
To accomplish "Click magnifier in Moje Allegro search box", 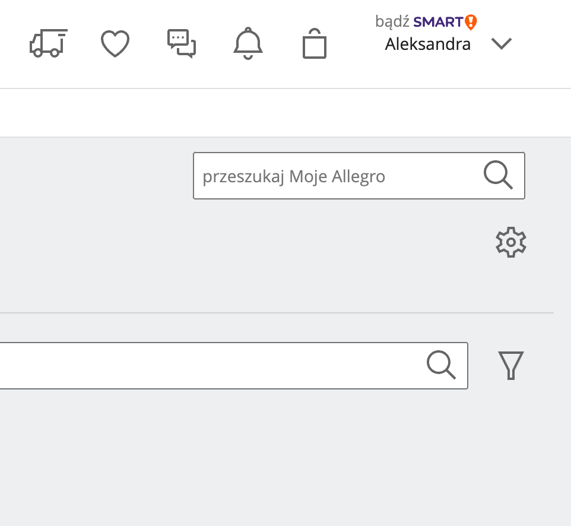I will [498, 176].
